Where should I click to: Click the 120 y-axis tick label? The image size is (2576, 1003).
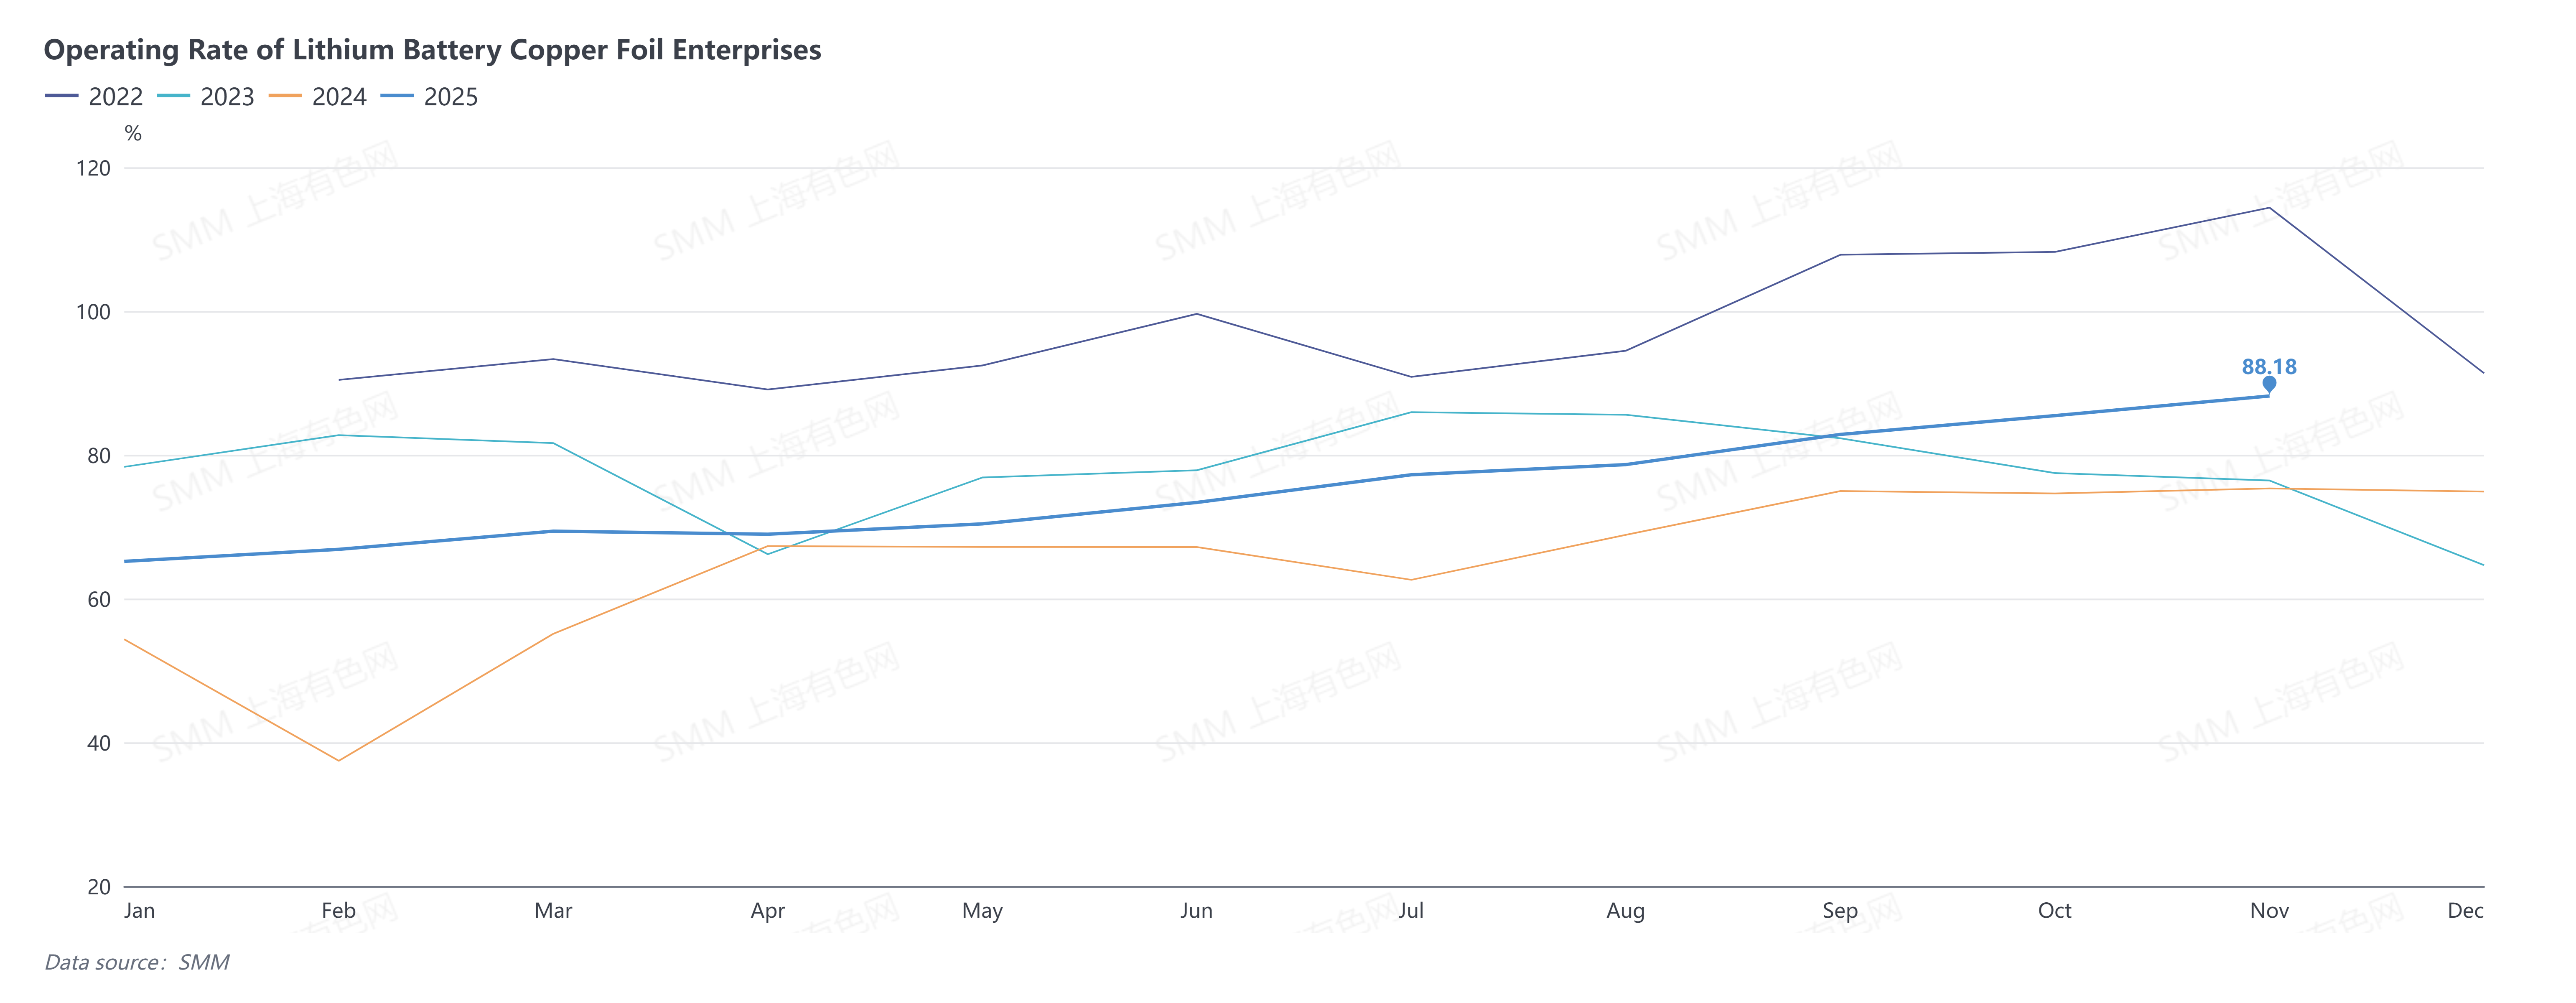click(x=93, y=168)
